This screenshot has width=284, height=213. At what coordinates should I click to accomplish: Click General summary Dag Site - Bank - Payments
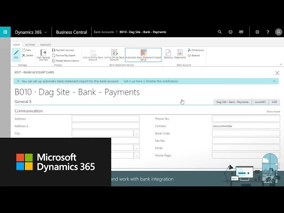233,102
